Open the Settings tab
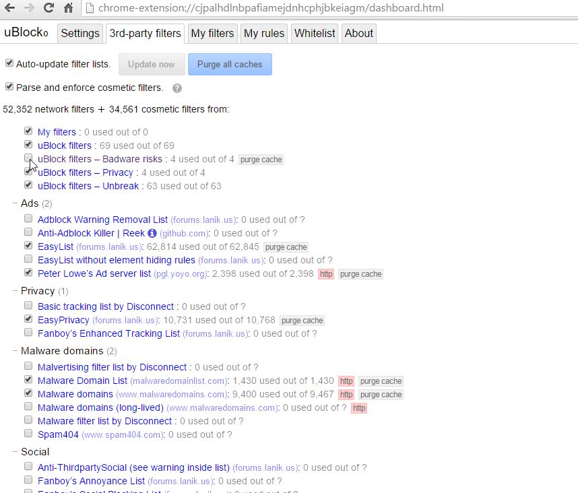The height and width of the screenshot is (493, 578). pyautogui.click(x=80, y=33)
